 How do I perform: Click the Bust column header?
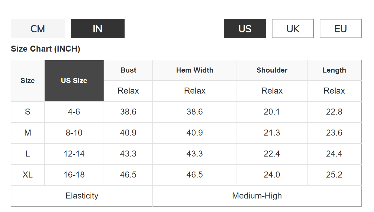128,70
